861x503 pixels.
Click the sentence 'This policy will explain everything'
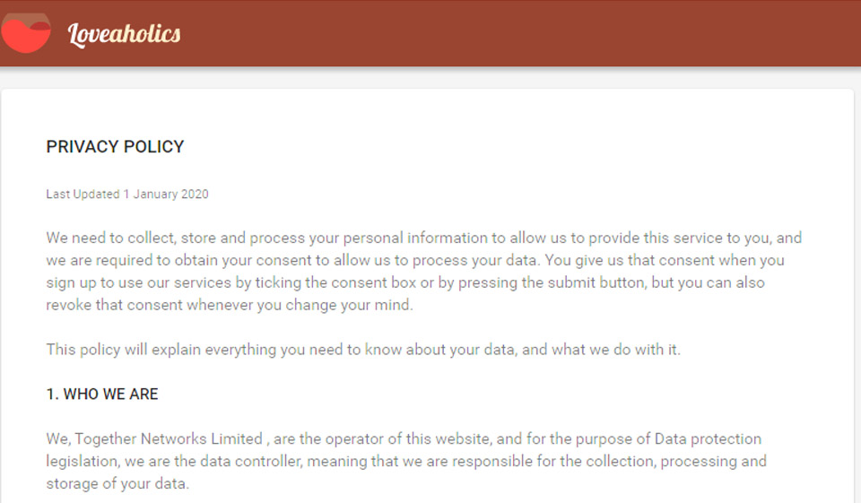click(x=363, y=350)
